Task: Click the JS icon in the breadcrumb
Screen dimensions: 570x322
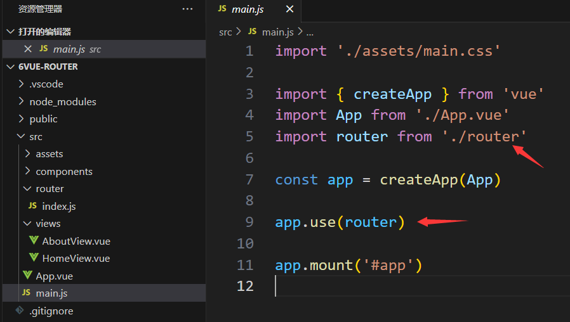Action: (x=252, y=32)
